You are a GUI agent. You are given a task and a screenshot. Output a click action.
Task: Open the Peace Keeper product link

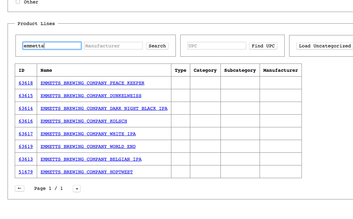coord(92,83)
